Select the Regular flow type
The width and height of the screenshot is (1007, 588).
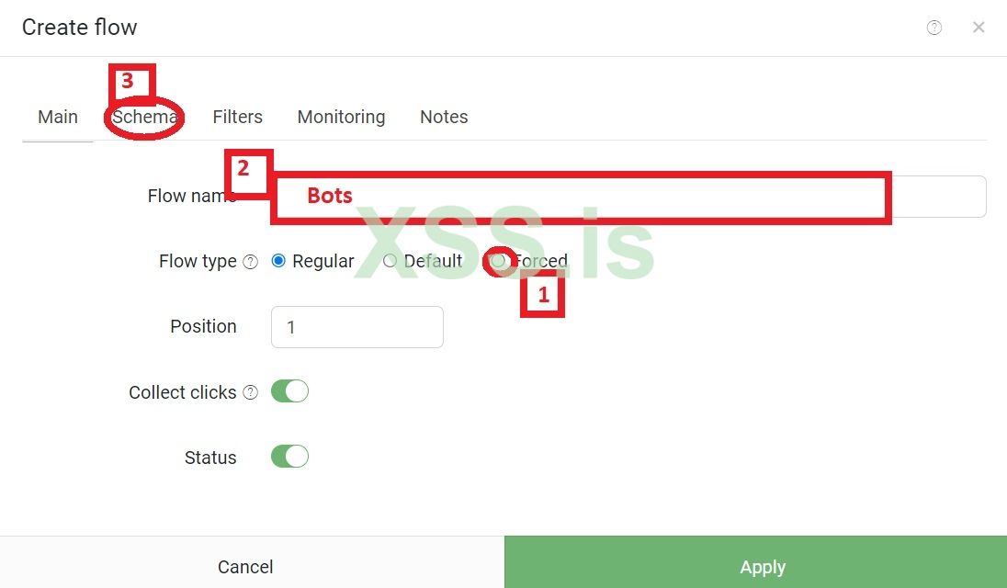point(278,261)
